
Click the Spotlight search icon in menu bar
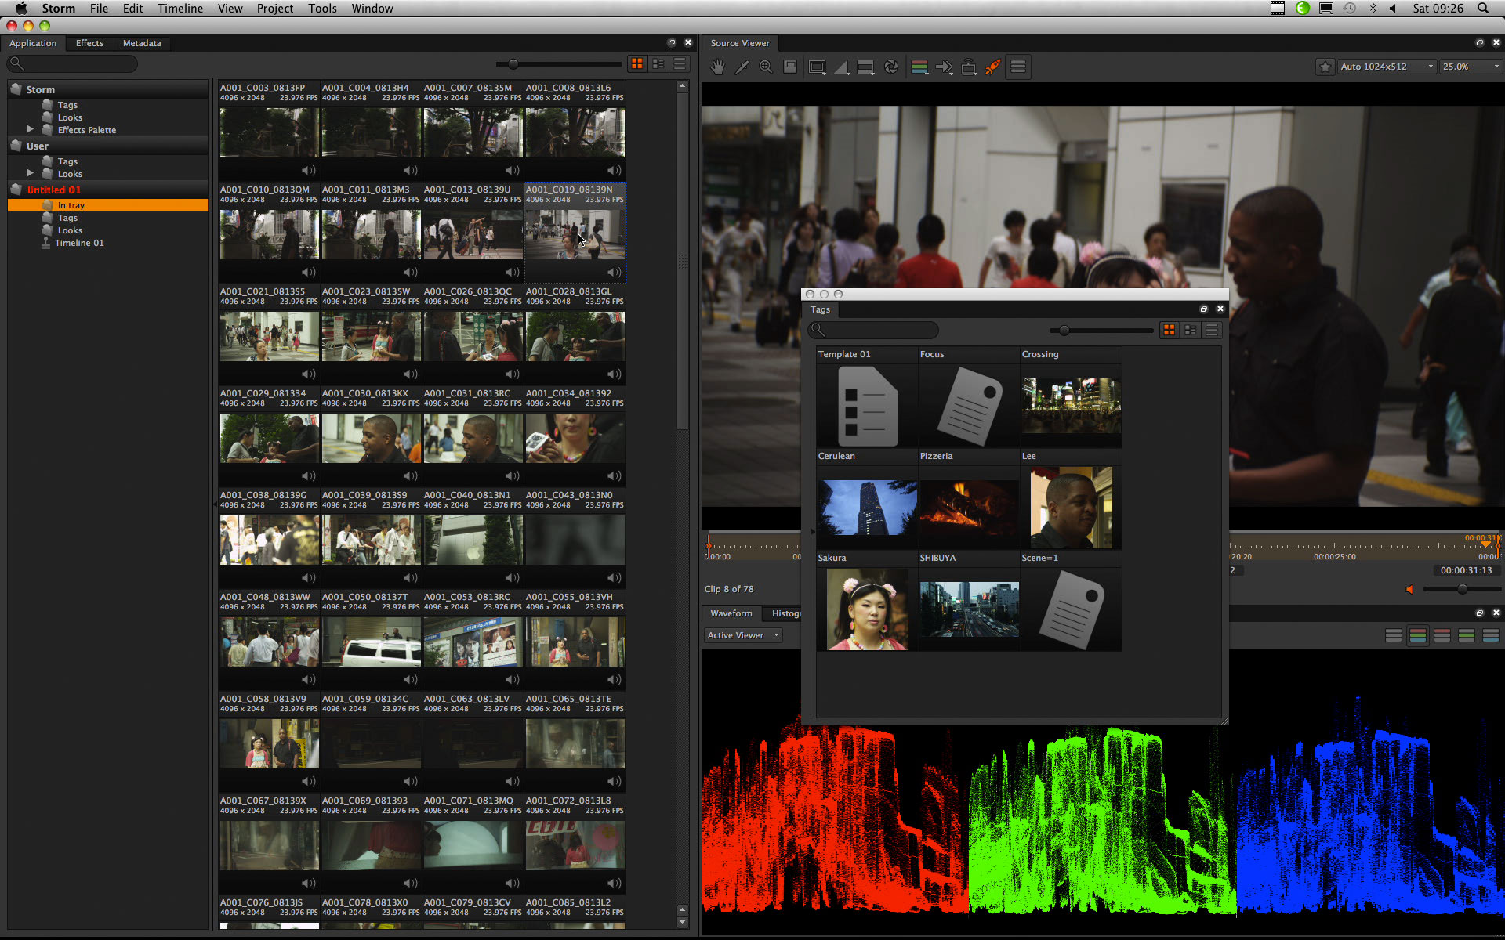pos(1483,9)
